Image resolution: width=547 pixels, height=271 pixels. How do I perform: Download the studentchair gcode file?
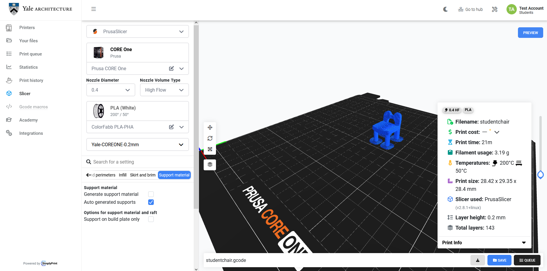[478, 260]
